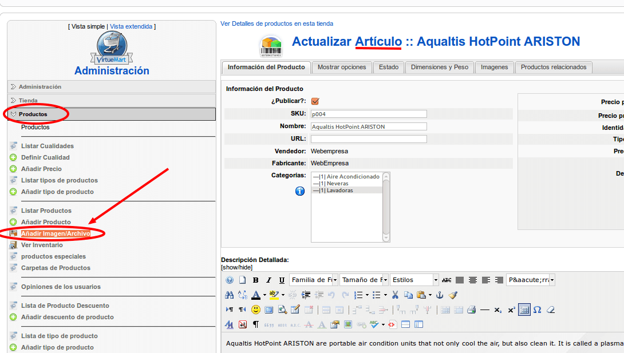Click the SKU input field

[x=369, y=114]
